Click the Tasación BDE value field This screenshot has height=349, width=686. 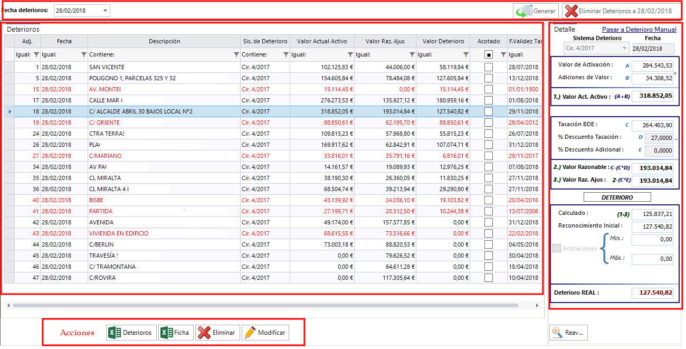[x=653, y=125]
